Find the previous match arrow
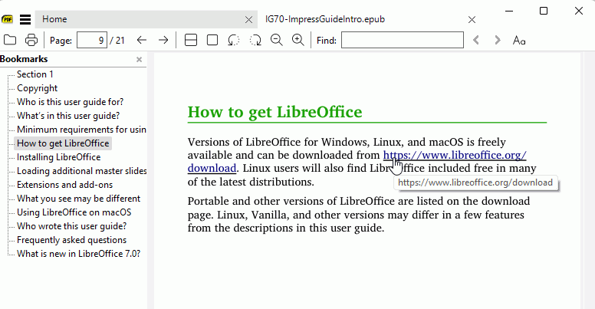Viewport: 595px width, 309px height. click(476, 40)
